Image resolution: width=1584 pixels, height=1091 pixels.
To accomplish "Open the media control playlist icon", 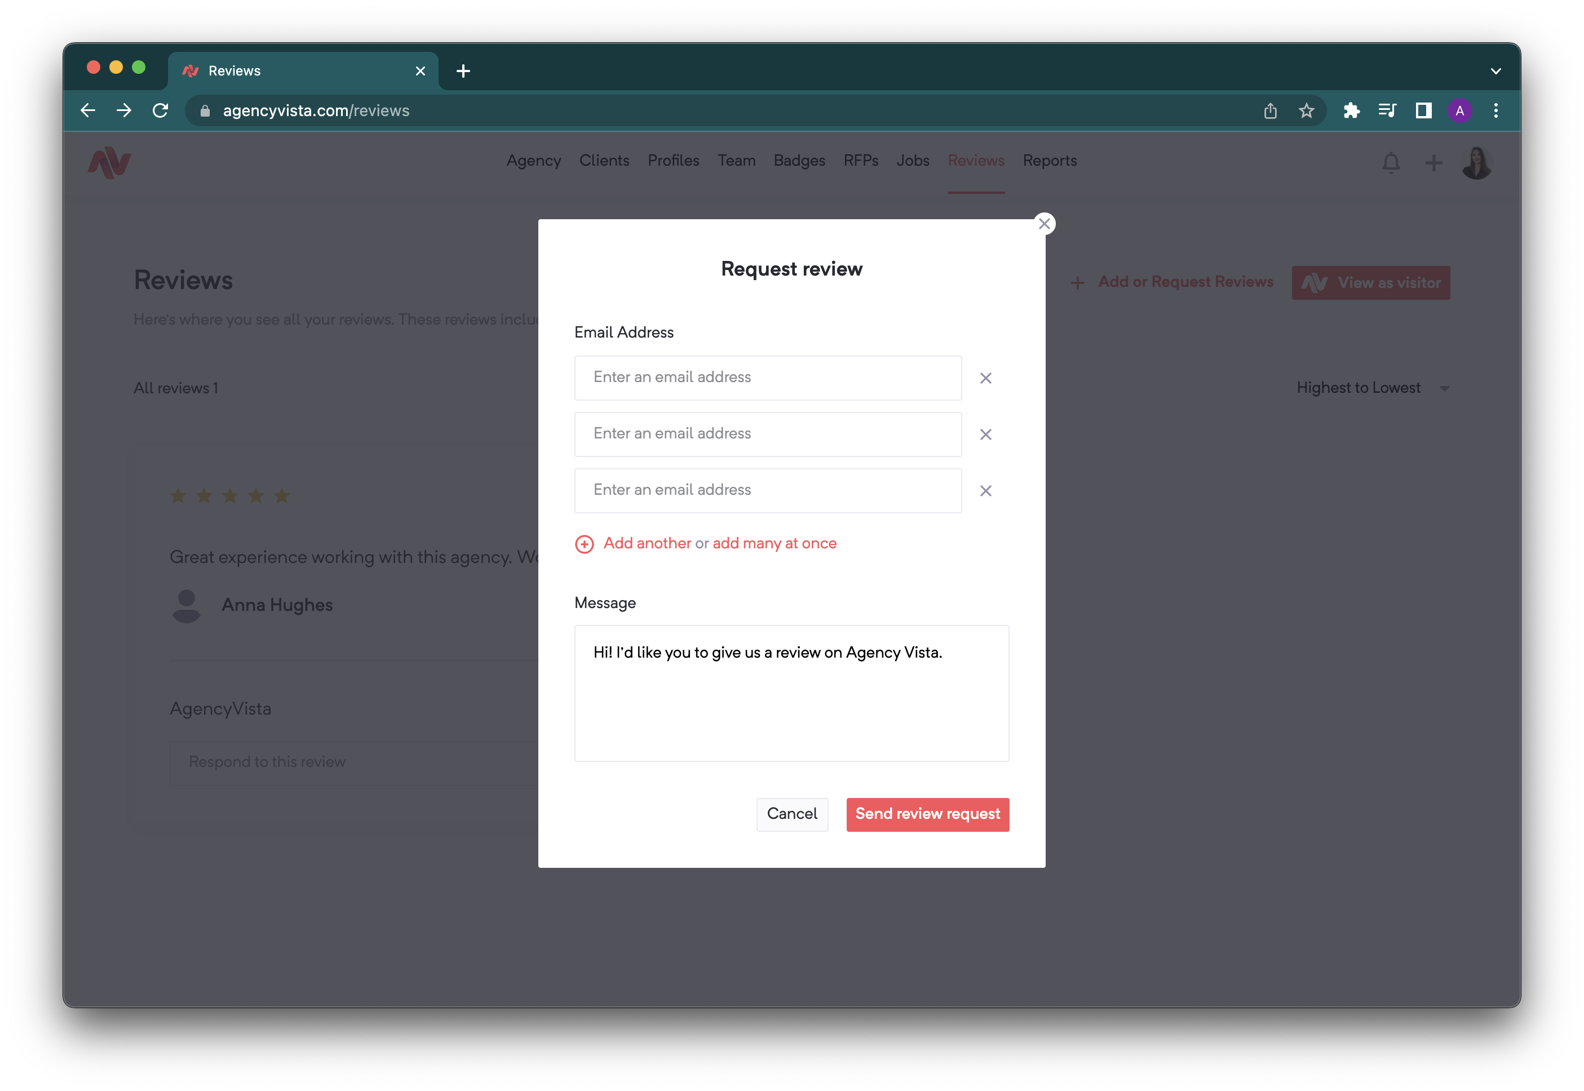I will click(x=1387, y=111).
